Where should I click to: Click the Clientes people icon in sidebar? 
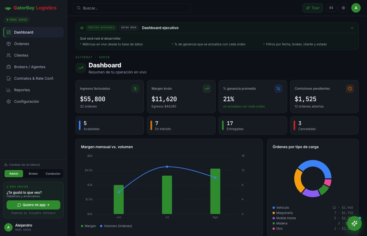click(9, 55)
